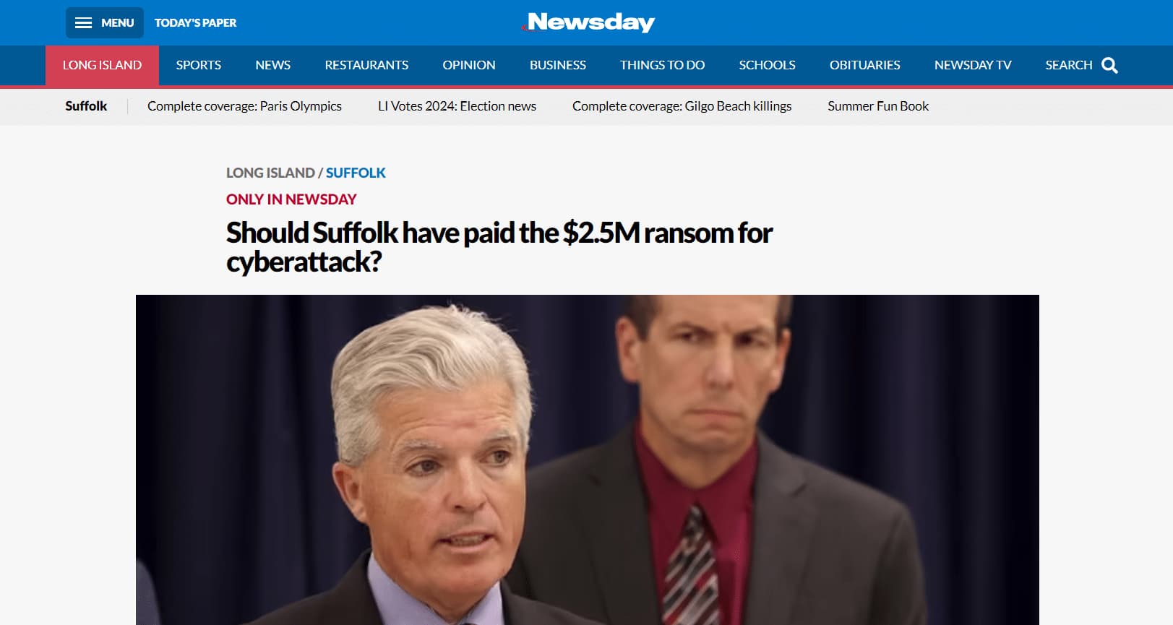1173x625 pixels.
Task: Click the SUFFOLK breadcrumb link
Action: [x=356, y=173]
